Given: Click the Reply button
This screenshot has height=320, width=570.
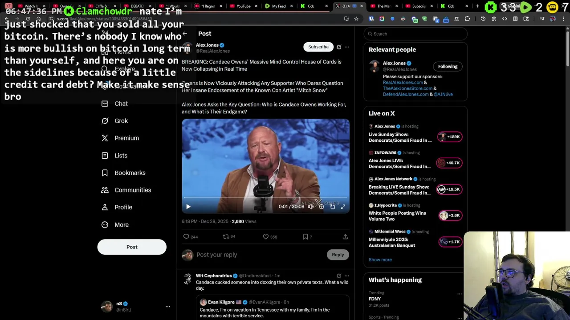Looking at the screenshot, I should pyautogui.click(x=338, y=255).
